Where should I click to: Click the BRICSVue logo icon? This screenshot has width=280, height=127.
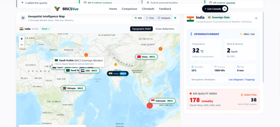[57, 9]
